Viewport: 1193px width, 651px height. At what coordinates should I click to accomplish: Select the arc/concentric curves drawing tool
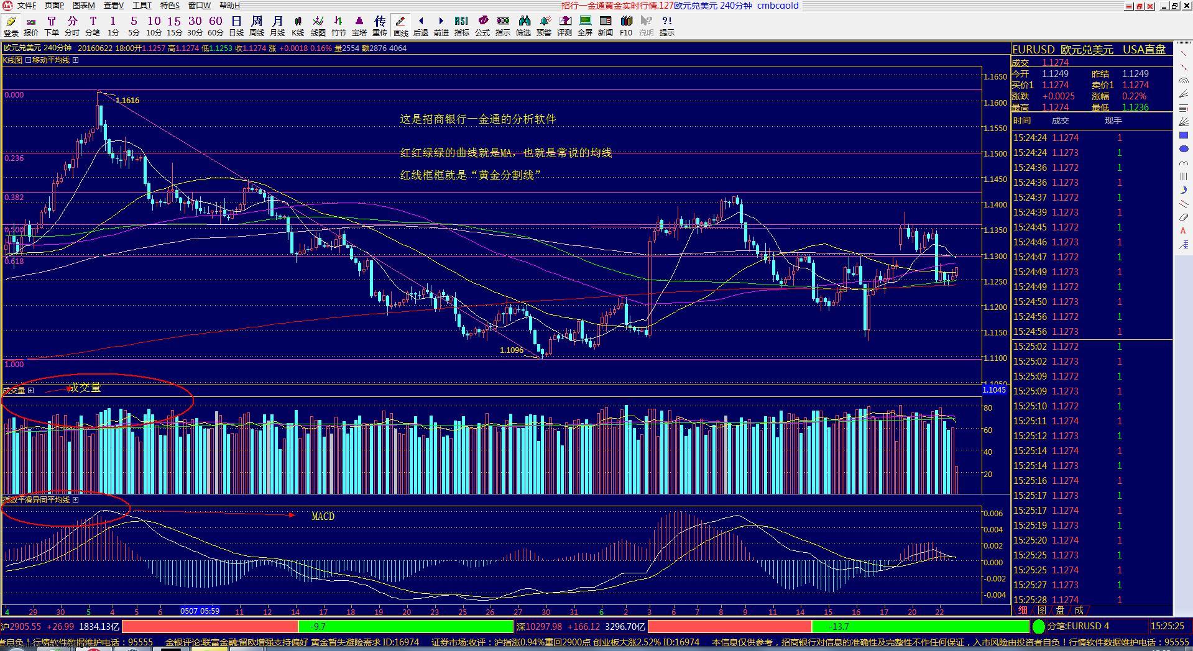pyautogui.click(x=1184, y=81)
